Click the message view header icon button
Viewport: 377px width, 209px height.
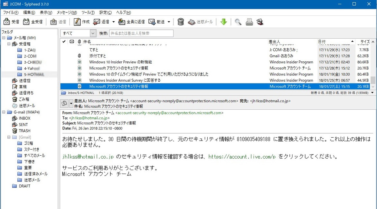click(64, 103)
